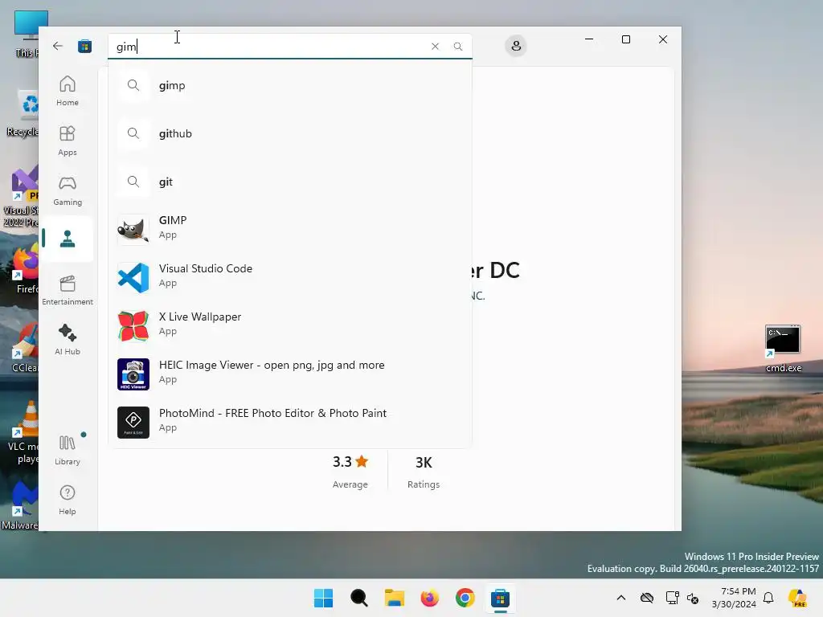The height and width of the screenshot is (617, 823).
Task: Go back using the Store back arrow
Action: pyautogui.click(x=58, y=46)
